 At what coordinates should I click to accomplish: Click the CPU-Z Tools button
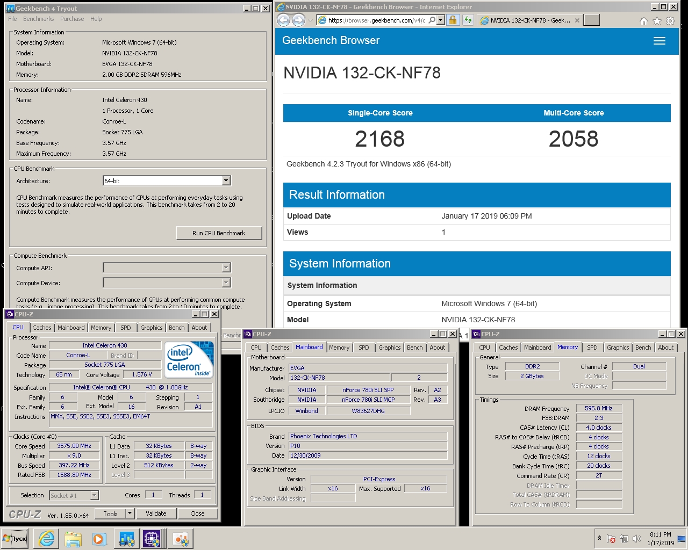[x=110, y=513]
